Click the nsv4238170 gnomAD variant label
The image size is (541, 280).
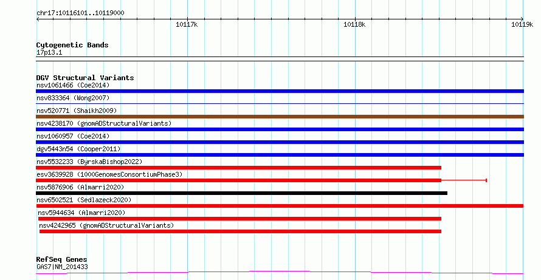pyautogui.click(x=104, y=123)
